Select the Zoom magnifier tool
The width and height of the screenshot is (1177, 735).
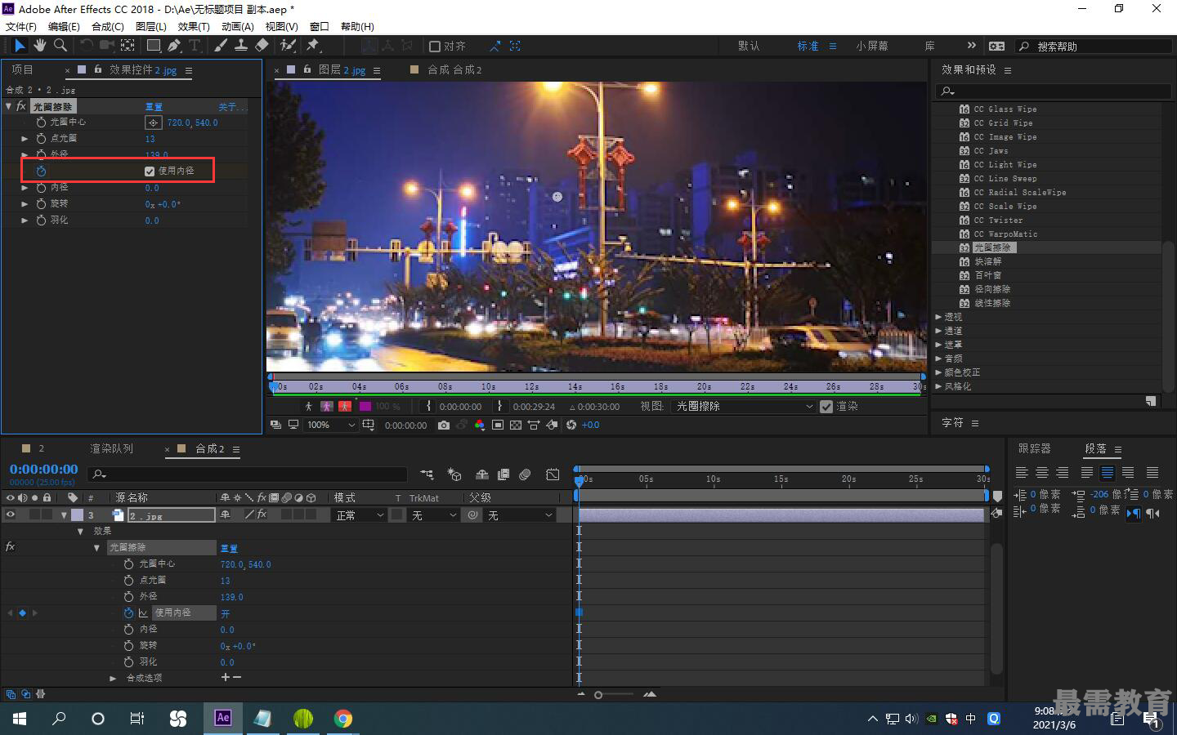(x=60, y=46)
